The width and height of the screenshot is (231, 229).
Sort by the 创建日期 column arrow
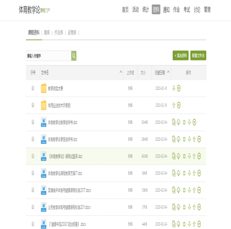168,72
